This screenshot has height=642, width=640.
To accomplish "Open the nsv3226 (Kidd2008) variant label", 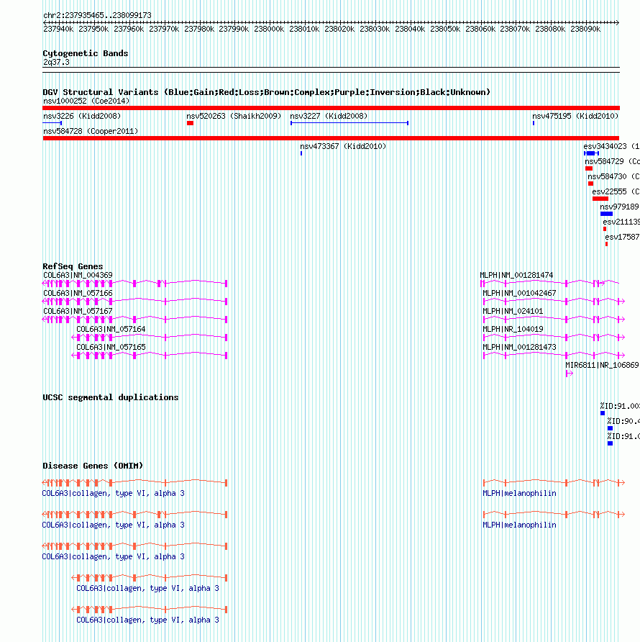I will click(x=82, y=117).
